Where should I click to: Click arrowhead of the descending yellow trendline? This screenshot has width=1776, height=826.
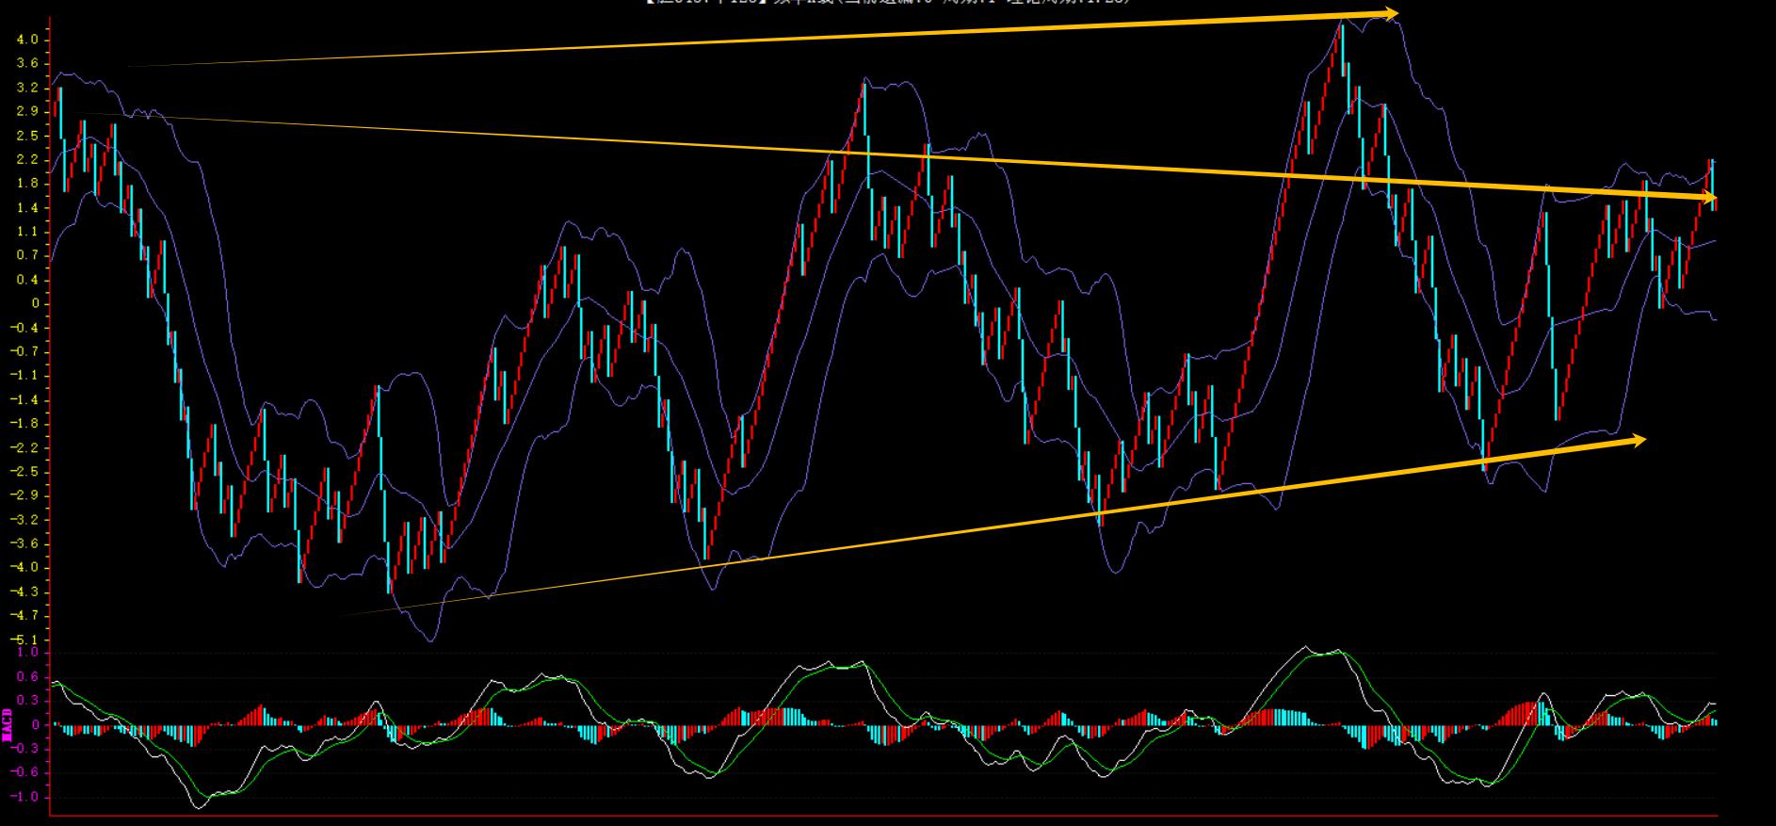[1710, 198]
